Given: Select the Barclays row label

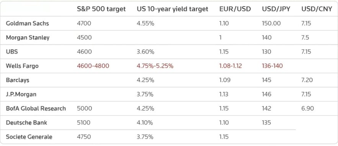Looking at the screenshot, I should 18,80.
